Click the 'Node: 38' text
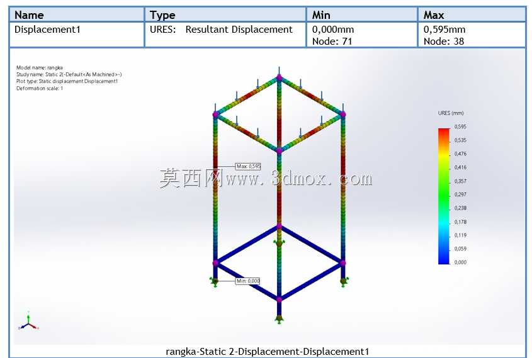The width and height of the screenshot is (532, 358). (x=443, y=42)
